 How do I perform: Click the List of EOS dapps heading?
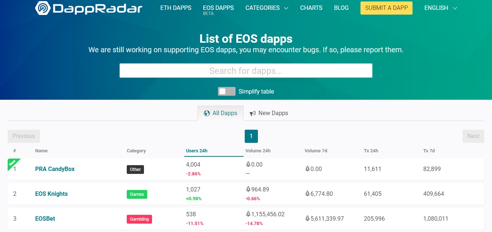(246, 39)
